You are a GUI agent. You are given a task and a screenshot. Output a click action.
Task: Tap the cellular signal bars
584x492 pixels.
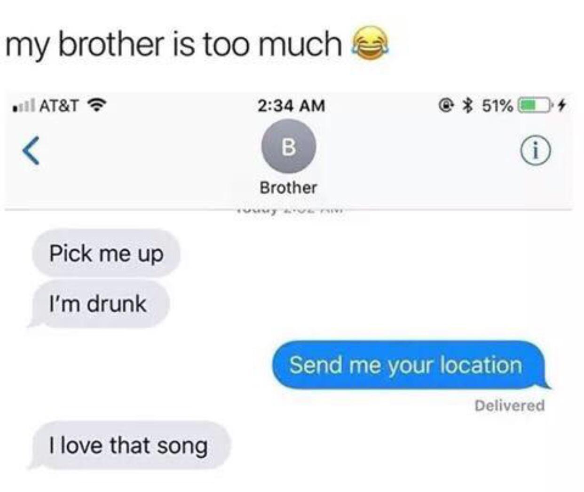(24, 105)
